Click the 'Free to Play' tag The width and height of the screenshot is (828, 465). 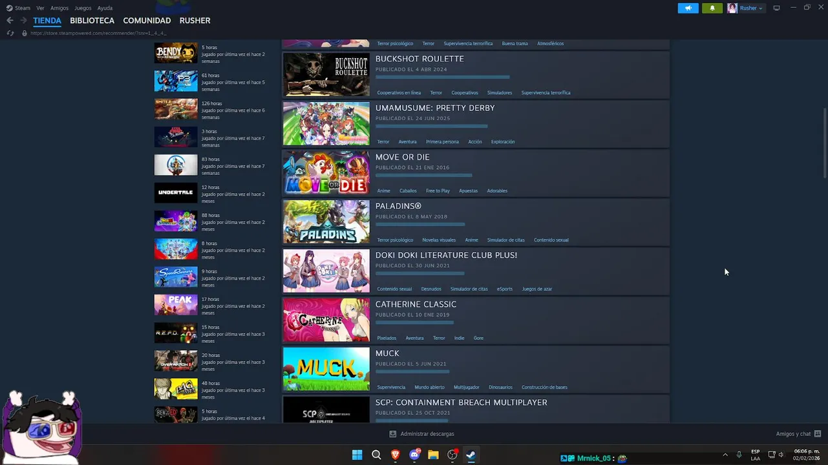pyautogui.click(x=438, y=191)
